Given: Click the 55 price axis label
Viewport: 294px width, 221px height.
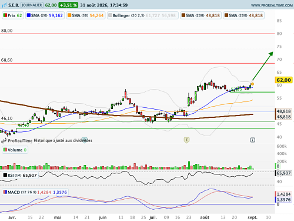Looking at the screenshot, I should [x=279, y=98].
